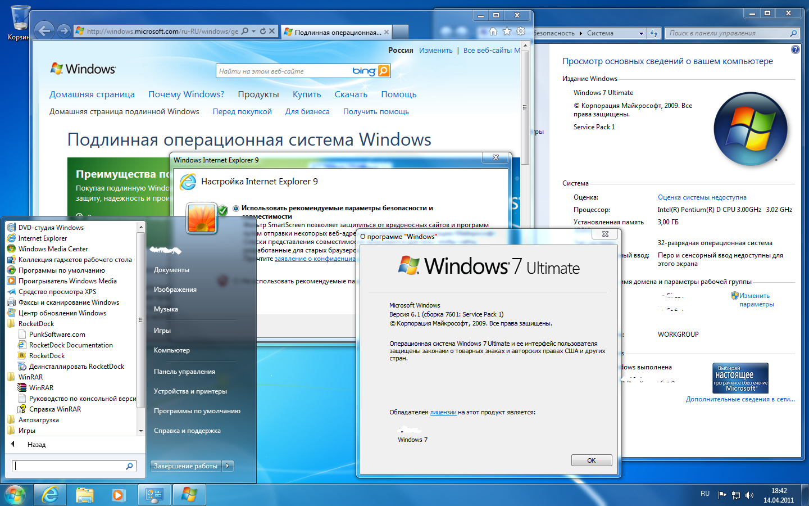This screenshot has width=809, height=506.
Task: Click the orange Bing search button
Action: coord(384,71)
